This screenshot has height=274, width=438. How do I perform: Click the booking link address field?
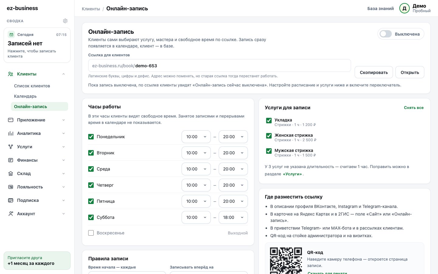tap(220, 66)
